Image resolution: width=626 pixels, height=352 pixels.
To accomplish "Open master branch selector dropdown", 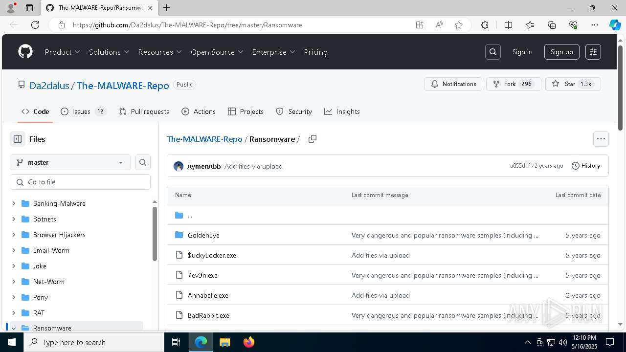I will tap(70, 162).
